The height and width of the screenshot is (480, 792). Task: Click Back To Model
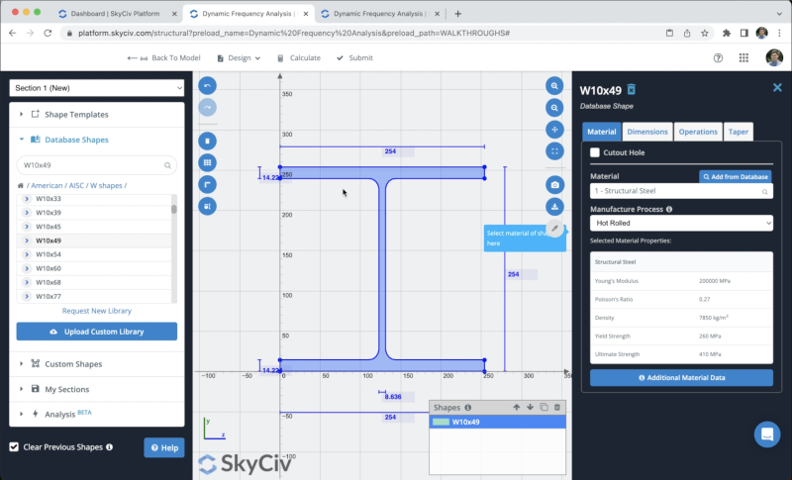(164, 58)
